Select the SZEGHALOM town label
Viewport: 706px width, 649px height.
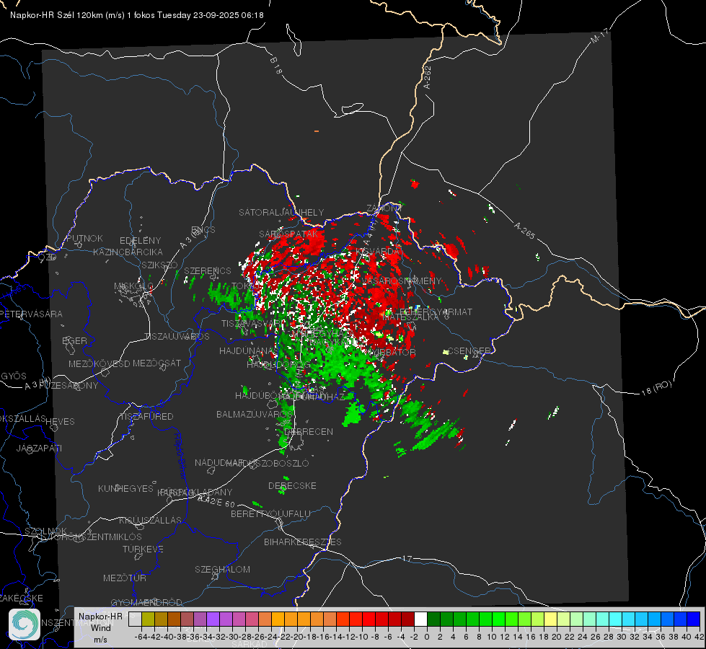click(222, 569)
